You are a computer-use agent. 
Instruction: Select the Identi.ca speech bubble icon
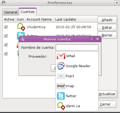point(61,106)
